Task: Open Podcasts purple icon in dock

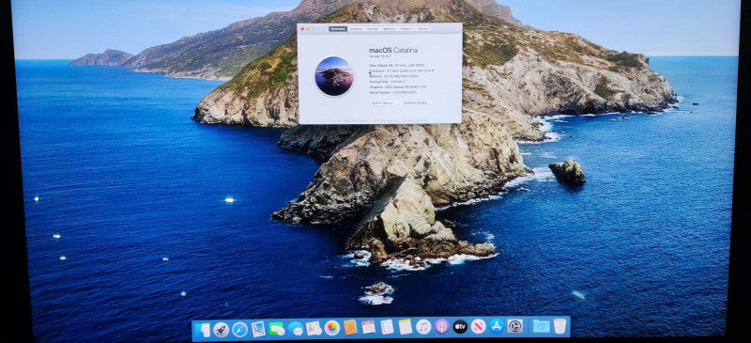Action: (x=441, y=327)
